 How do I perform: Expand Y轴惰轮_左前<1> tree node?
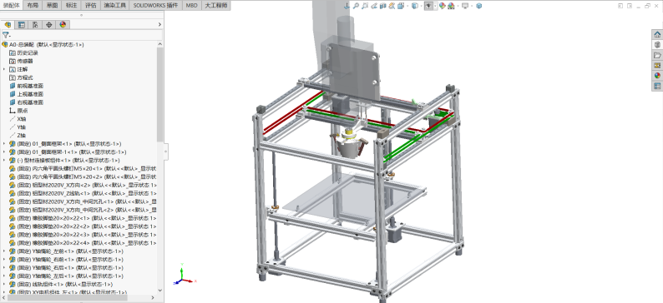[4, 251]
